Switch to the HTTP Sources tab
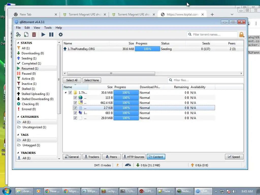The image size is (260, 195). (134, 157)
